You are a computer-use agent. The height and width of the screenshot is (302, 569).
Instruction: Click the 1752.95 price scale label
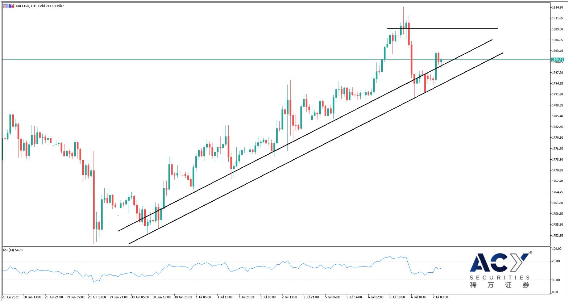coord(557,236)
